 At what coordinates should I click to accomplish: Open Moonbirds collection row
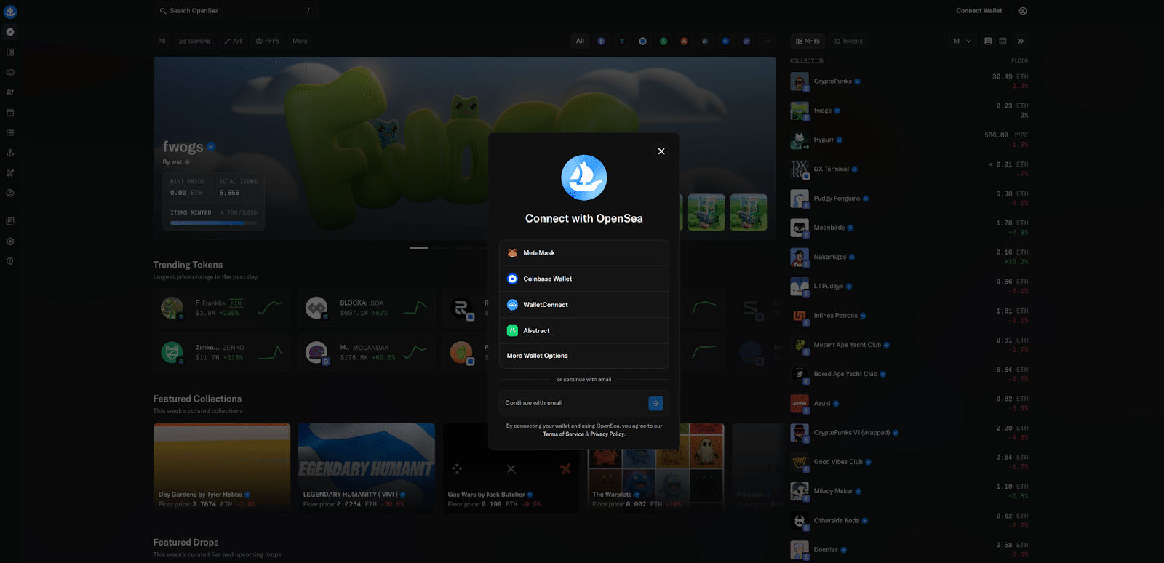click(909, 228)
